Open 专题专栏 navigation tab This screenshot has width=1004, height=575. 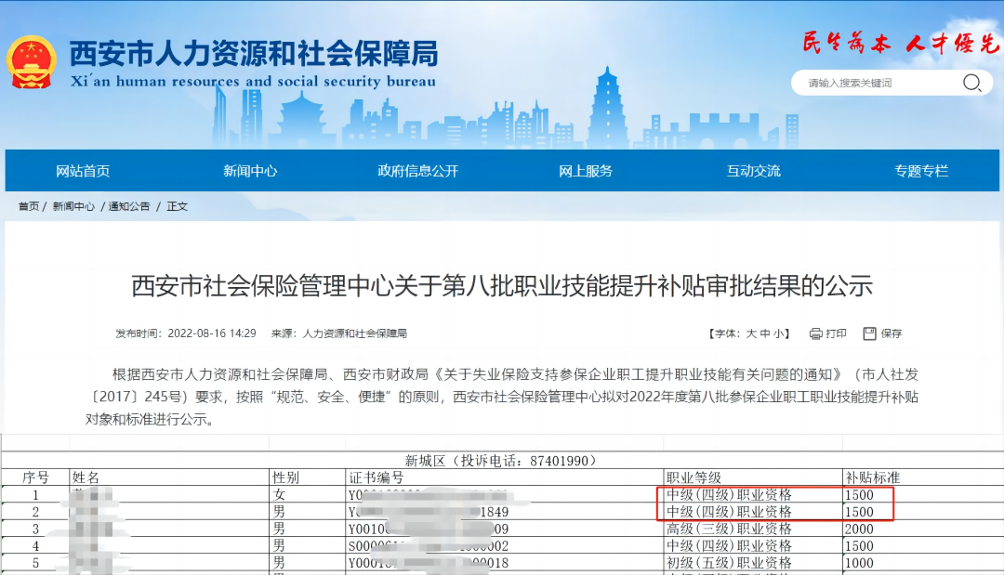click(x=921, y=171)
